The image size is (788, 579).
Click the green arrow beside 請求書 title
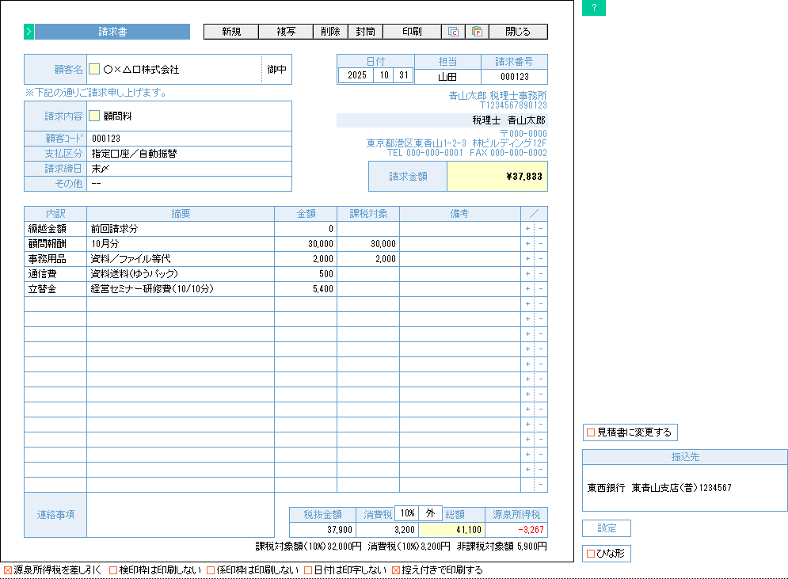29,32
